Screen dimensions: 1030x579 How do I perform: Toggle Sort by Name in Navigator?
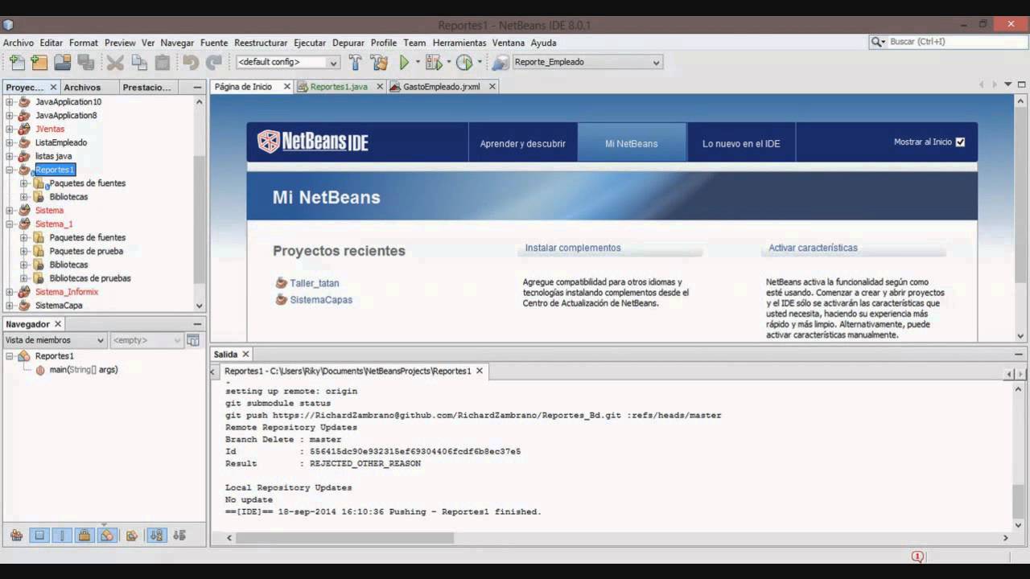[x=156, y=535]
